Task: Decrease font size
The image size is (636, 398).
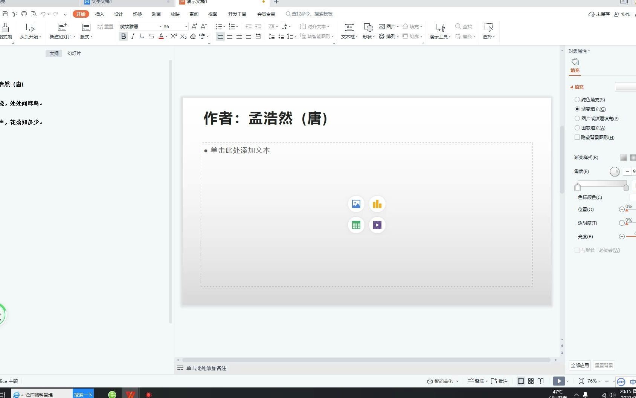Action: [204, 26]
